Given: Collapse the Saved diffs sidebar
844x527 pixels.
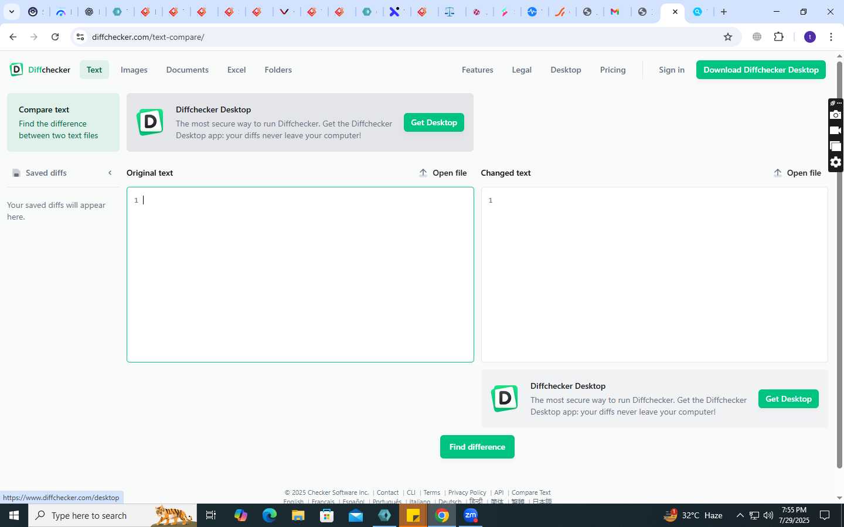Looking at the screenshot, I should tap(110, 173).
